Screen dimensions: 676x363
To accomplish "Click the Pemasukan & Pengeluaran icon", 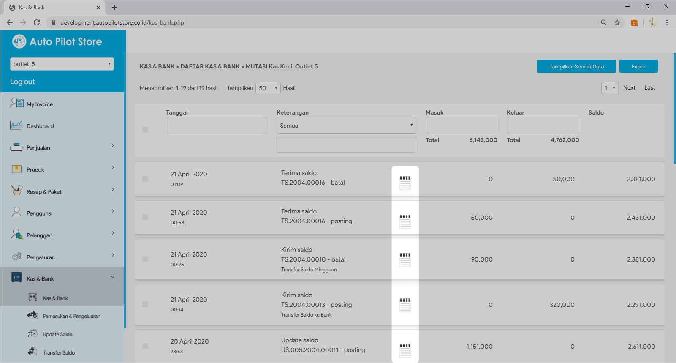I will click(x=33, y=315).
